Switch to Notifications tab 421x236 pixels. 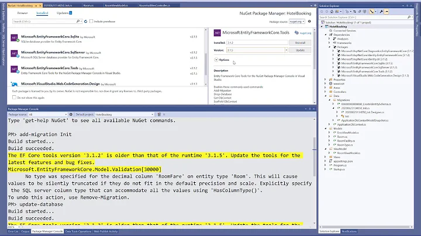click(x=349, y=231)
